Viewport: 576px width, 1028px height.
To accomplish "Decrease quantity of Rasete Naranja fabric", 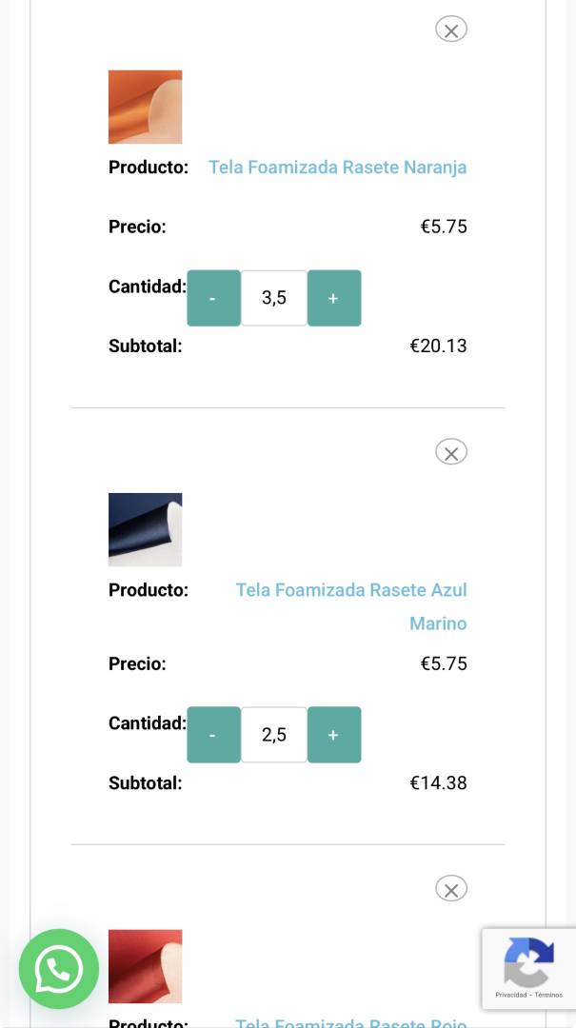I will point(213,298).
